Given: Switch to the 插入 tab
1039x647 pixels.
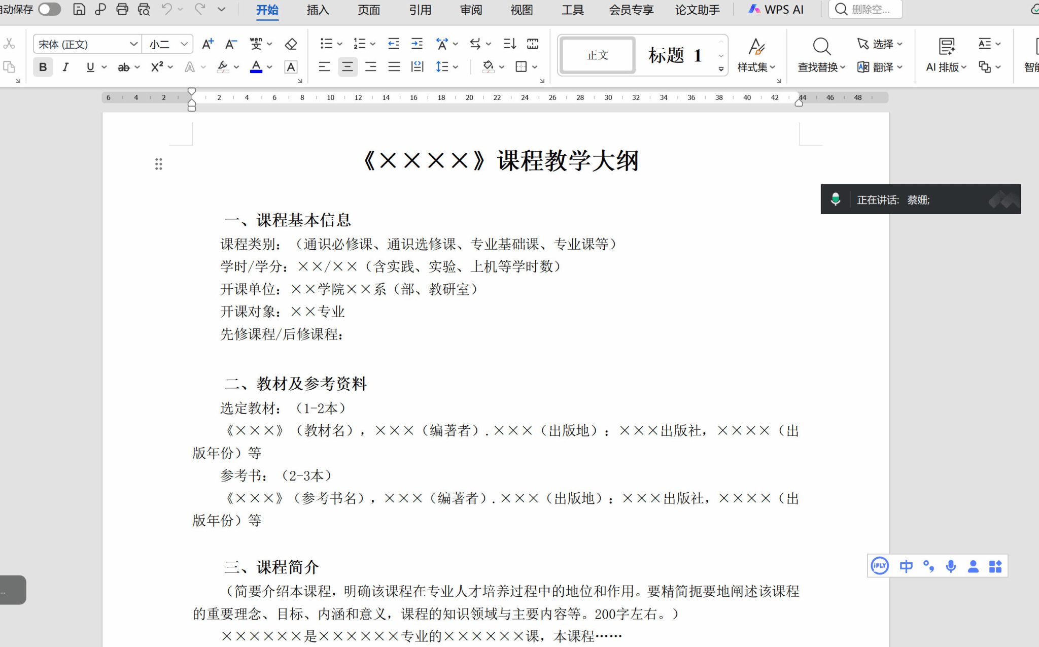Looking at the screenshot, I should pos(318,10).
